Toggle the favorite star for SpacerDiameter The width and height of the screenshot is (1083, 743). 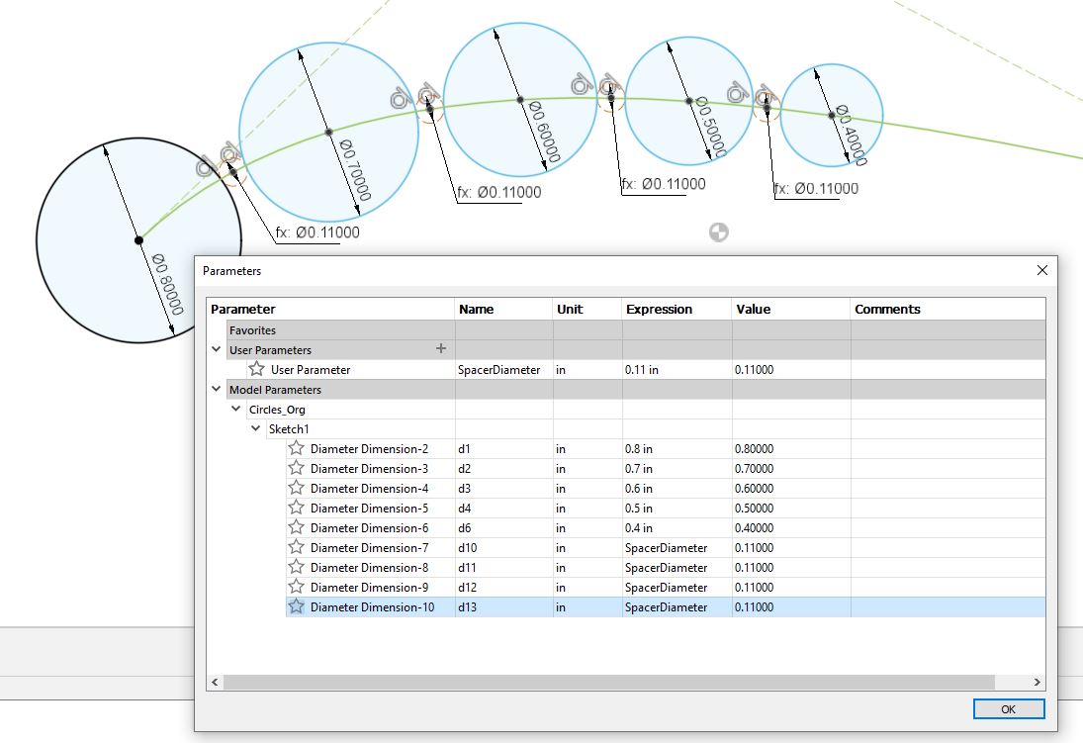(256, 369)
